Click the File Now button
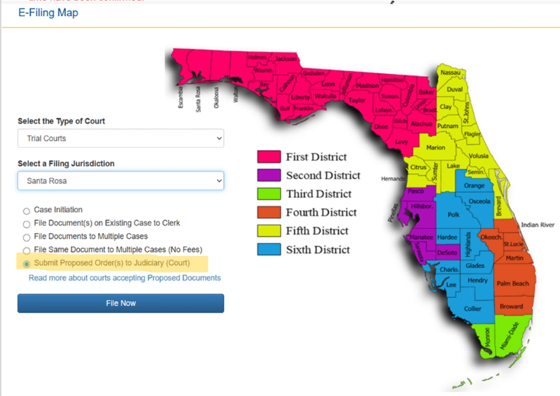560x396 pixels. tap(121, 303)
